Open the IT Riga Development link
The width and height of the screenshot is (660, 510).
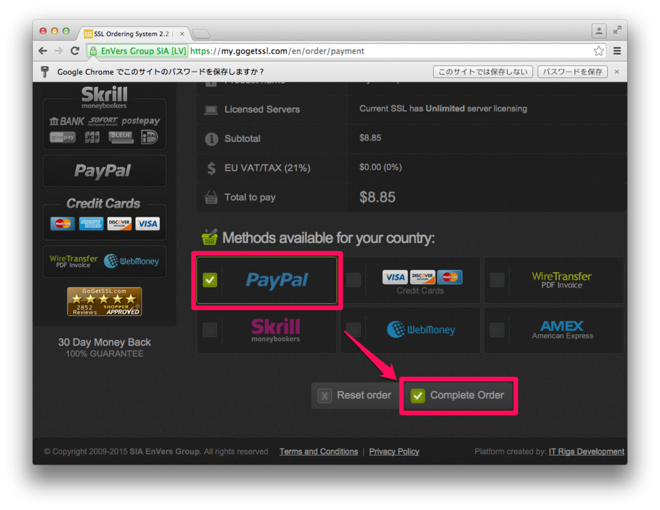tap(587, 451)
